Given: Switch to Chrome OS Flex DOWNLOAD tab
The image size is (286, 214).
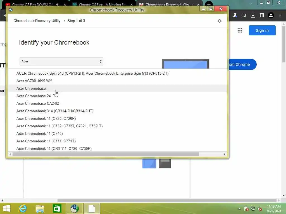Looking at the screenshot, I should 32,4.
